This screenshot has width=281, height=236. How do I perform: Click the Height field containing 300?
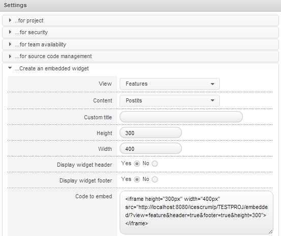click(x=151, y=133)
